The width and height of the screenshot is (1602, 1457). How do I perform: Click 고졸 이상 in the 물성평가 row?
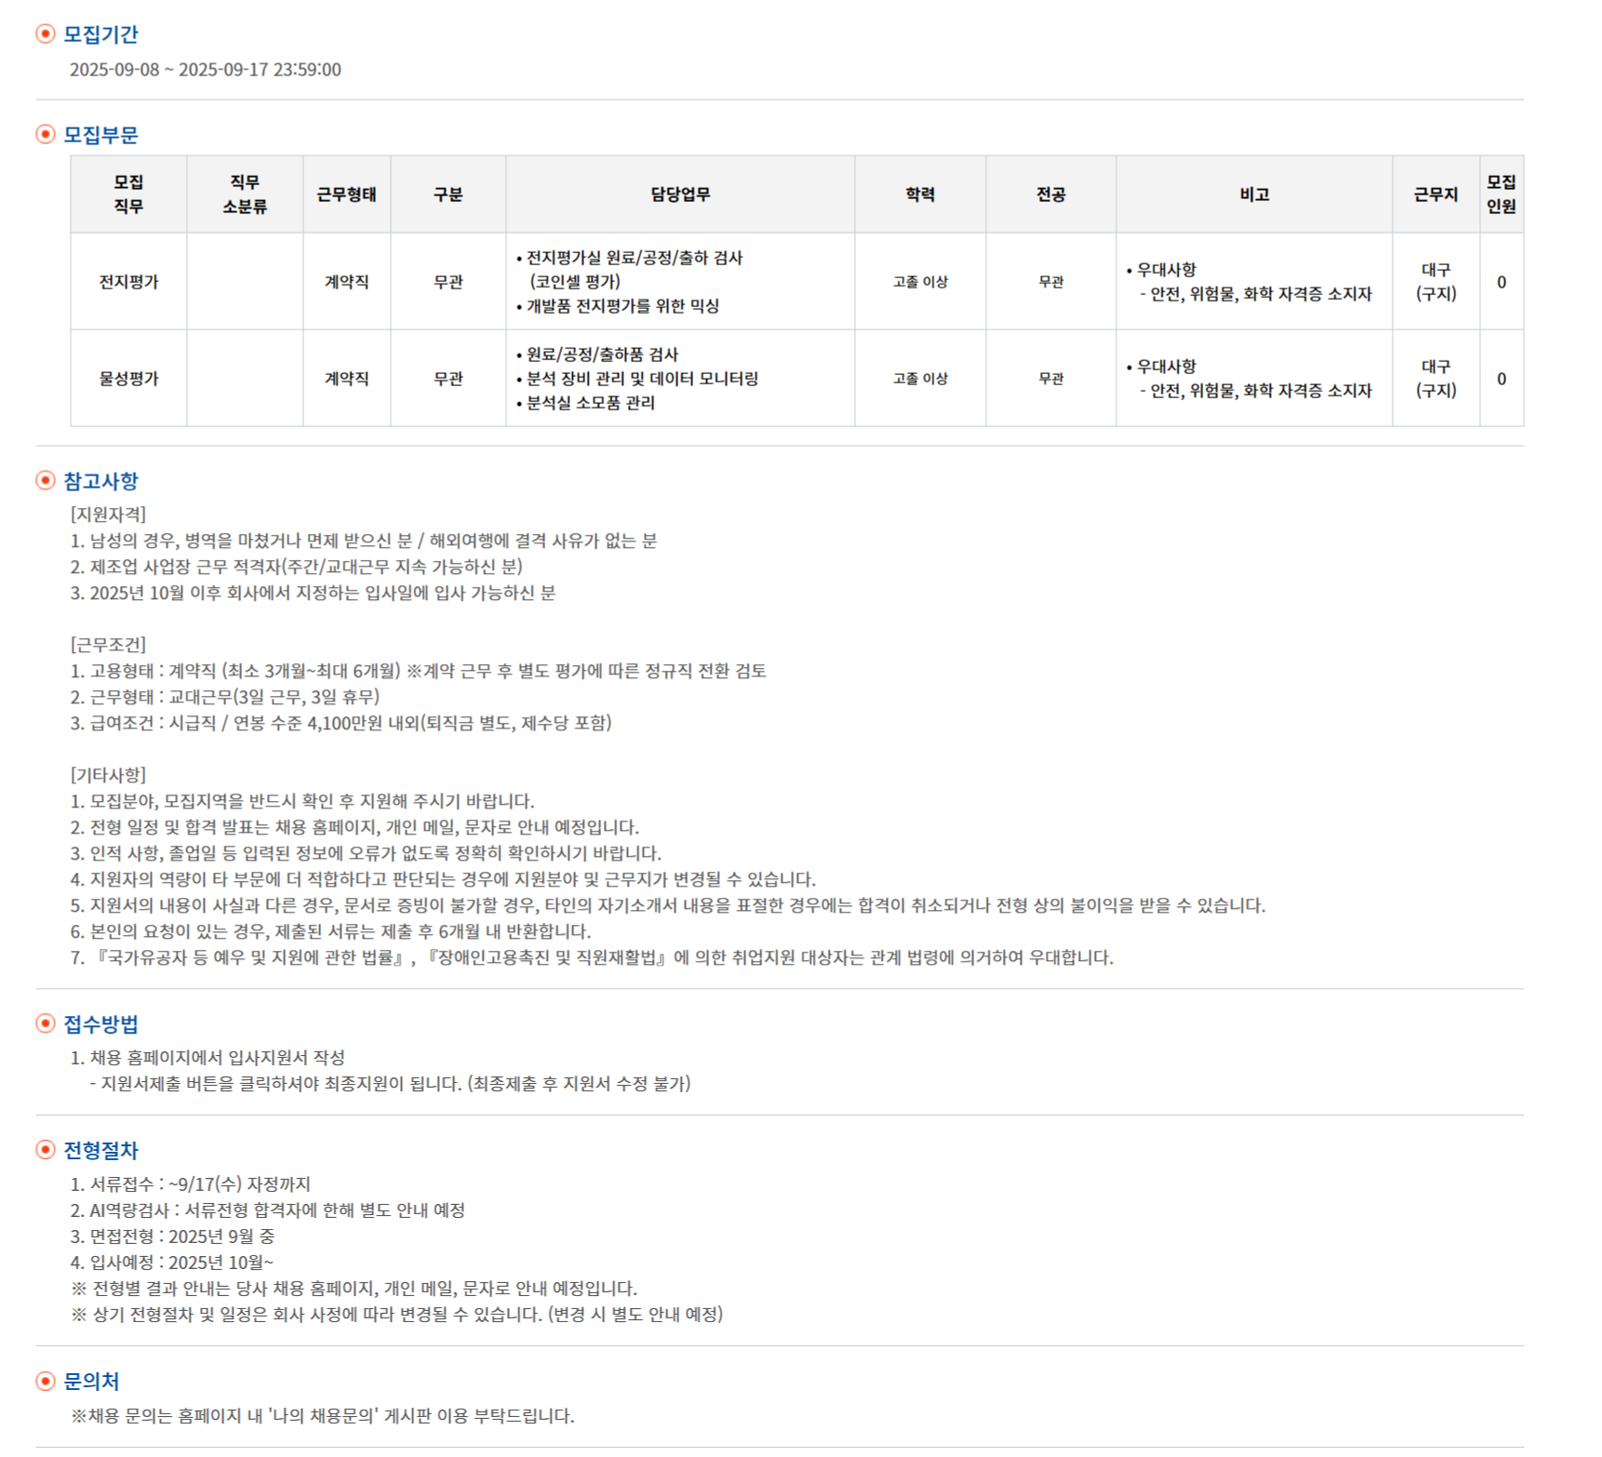[x=920, y=379]
